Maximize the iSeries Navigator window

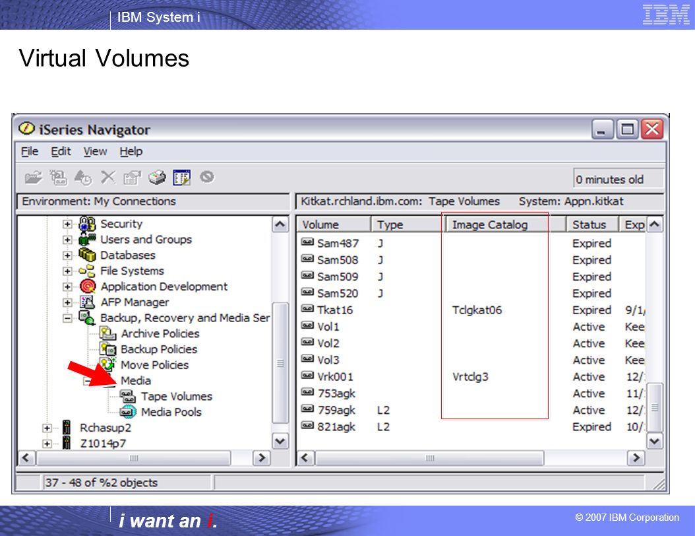point(627,129)
